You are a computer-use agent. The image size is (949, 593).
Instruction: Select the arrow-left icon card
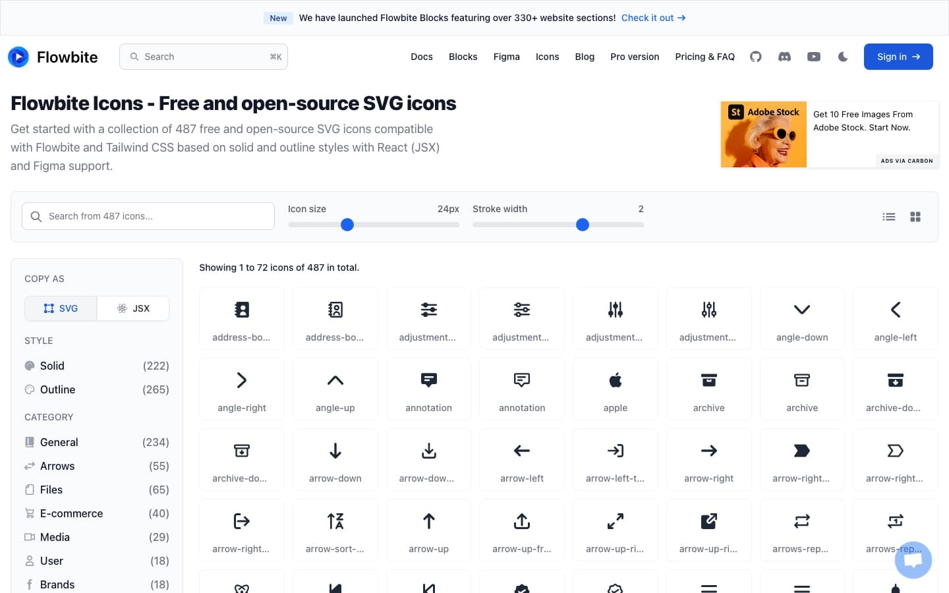[522, 459]
